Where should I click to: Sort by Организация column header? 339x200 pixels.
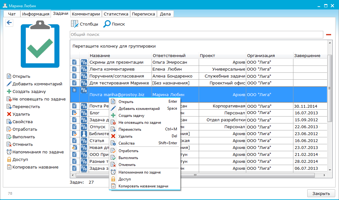[x=270, y=56]
